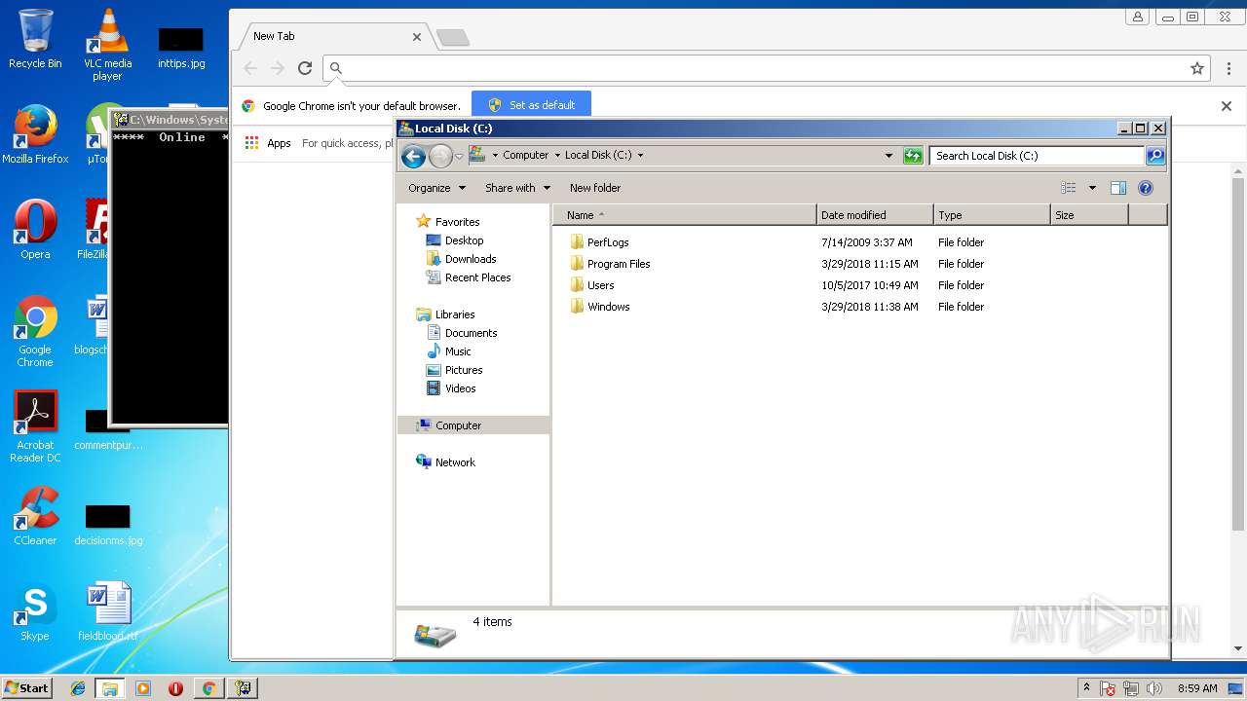Viewport: 1247px width, 701px height.
Task: Sort by the Type column header
Action: (x=992, y=215)
